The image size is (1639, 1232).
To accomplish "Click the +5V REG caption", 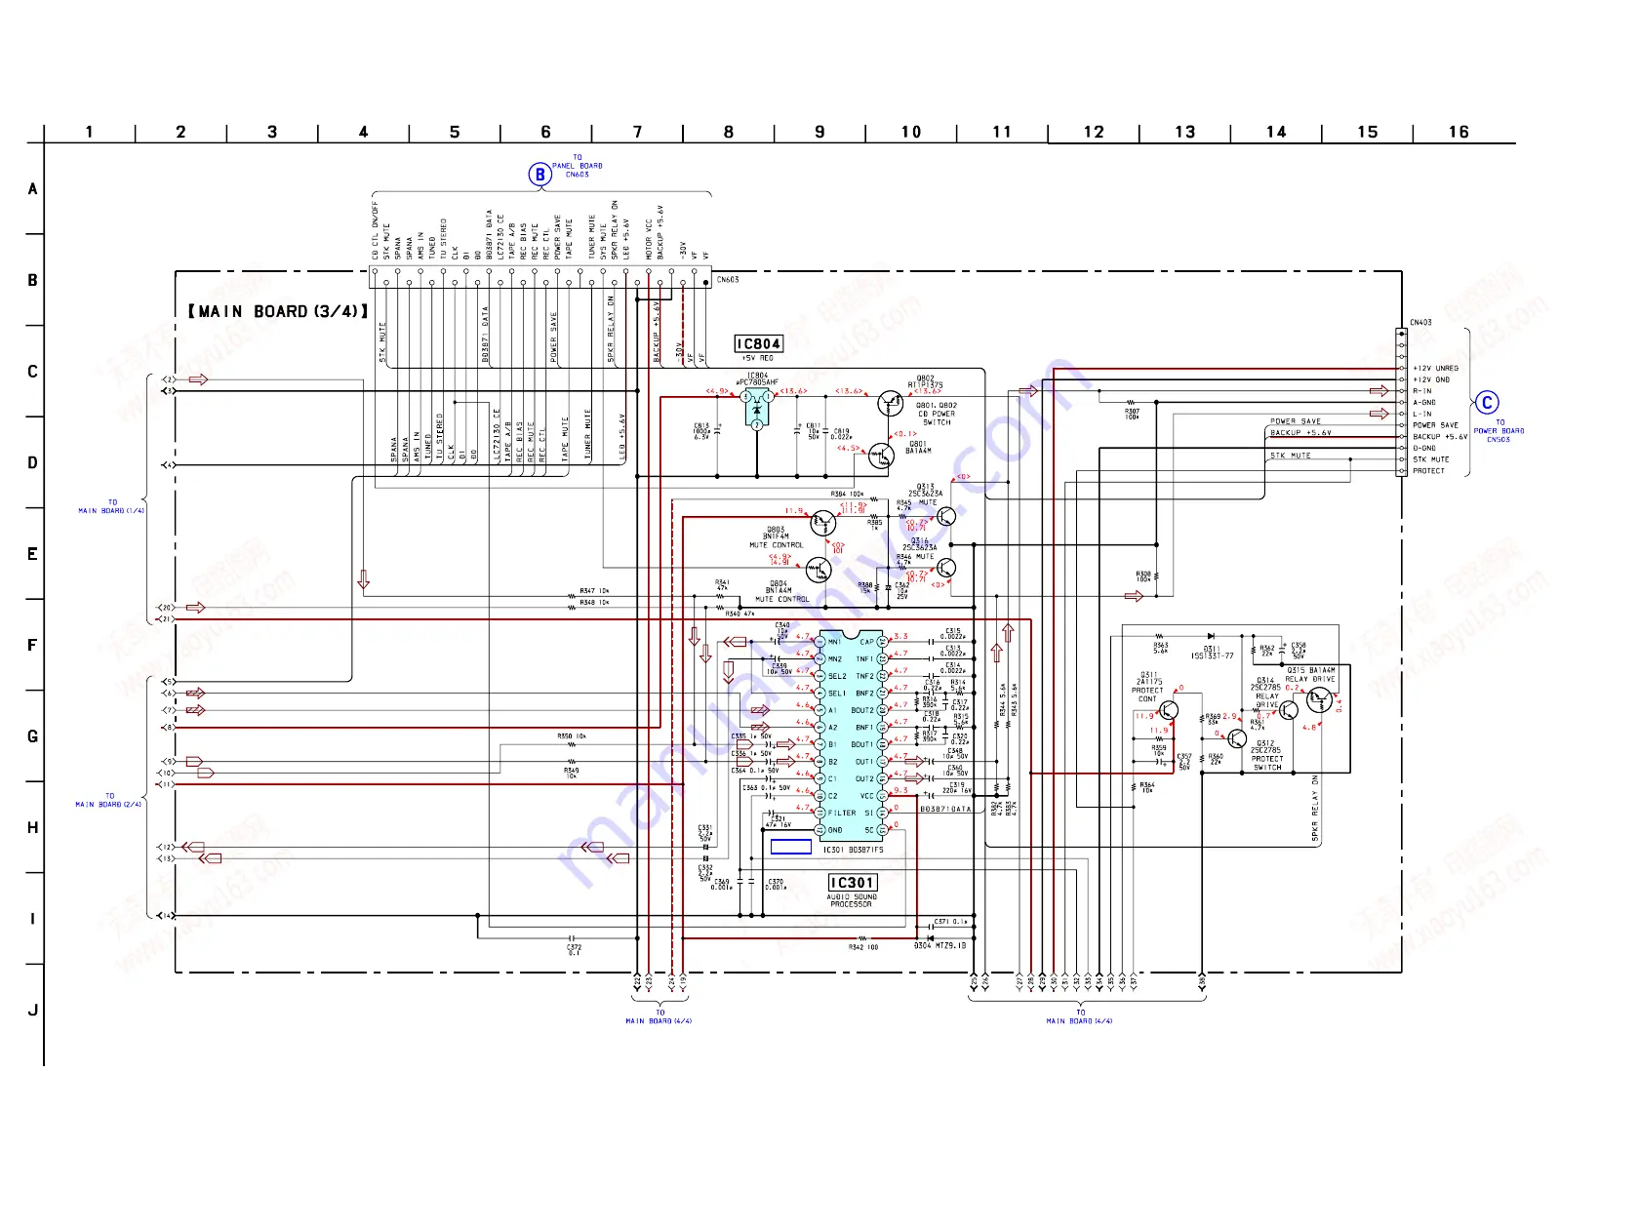I will pyautogui.click(x=757, y=359).
